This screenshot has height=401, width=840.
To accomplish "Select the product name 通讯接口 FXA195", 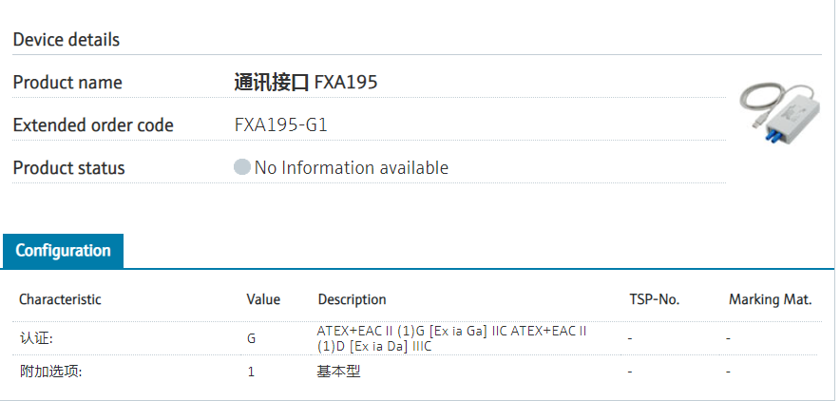I will 306,83.
